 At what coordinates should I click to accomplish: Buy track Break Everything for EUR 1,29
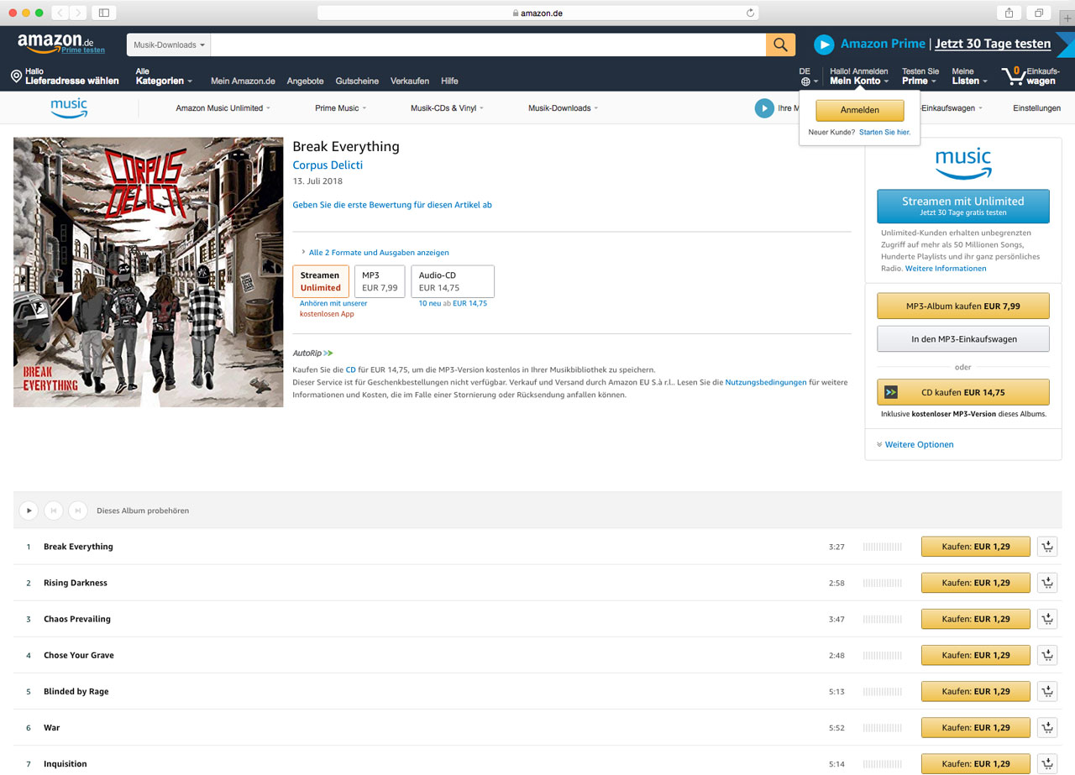[976, 547]
